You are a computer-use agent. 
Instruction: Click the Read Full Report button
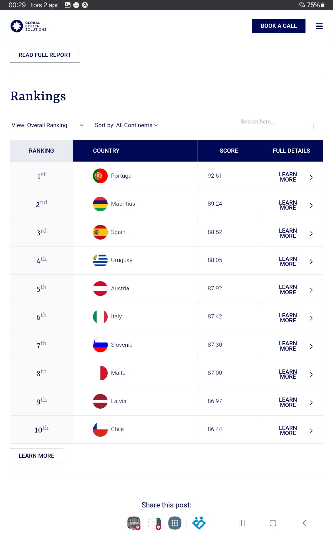coord(45,55)
